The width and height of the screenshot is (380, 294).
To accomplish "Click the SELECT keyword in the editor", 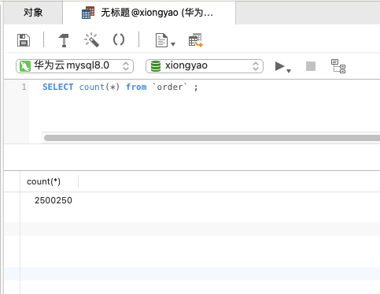I will pyautogui.click(x=58, y=87).
